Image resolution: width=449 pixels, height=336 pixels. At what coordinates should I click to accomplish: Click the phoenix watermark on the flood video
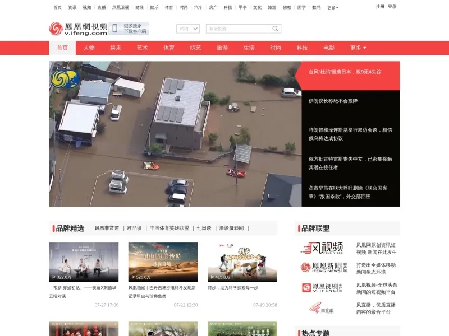(65, 79)
